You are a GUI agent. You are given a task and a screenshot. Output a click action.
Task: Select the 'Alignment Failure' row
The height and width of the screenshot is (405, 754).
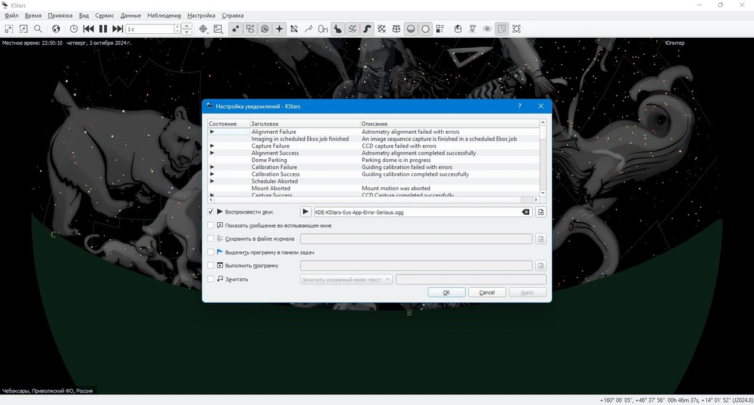[374, 132]
